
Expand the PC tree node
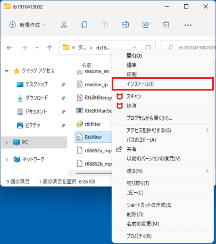click(x=6, y=142)
